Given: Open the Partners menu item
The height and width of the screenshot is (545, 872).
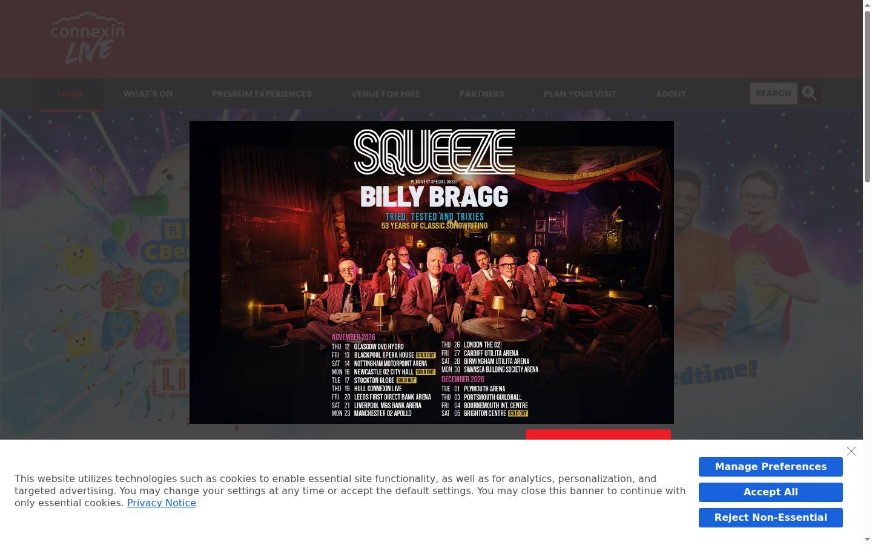Looking at the screenshot, I should pos(481,94).
